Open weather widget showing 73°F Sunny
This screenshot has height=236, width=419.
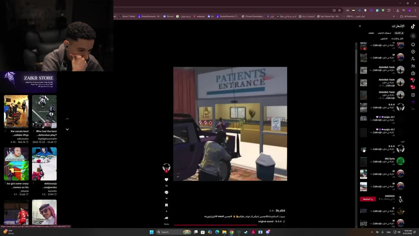pyautogui.click(x=9, y=232)
